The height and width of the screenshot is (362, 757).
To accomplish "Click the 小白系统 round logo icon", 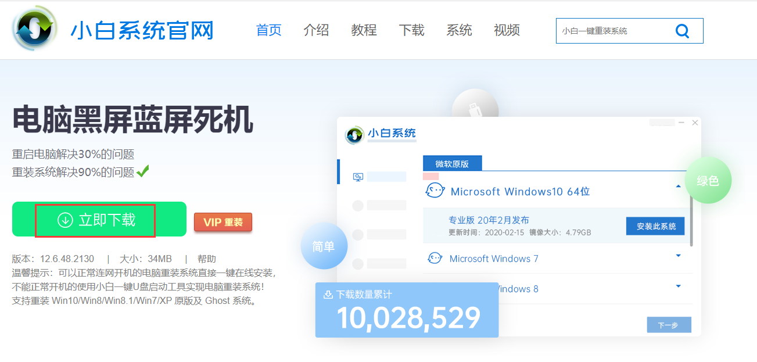I will point(35,30).
